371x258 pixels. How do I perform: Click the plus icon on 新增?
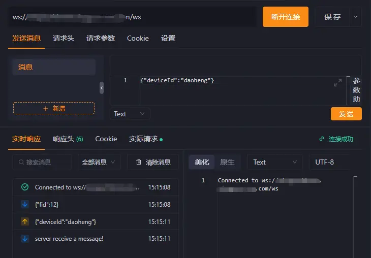click(x=46, y=109)
